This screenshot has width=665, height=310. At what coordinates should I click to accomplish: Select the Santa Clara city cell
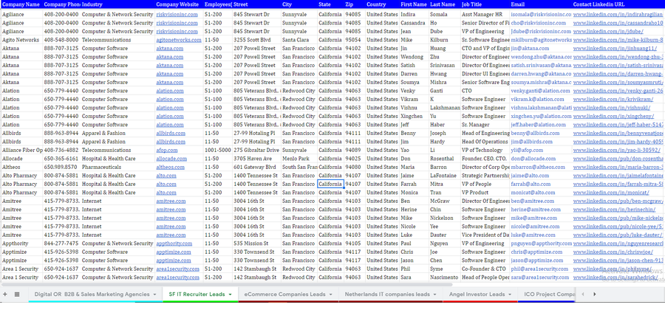pos(299,40)
